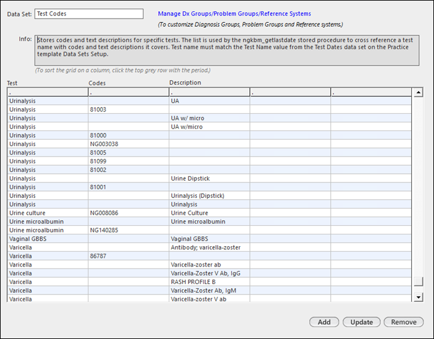This screenshot has width=434, height=339.
Task: Select the Urinalysis test cell beside NG003038
Action: (48, 144)
